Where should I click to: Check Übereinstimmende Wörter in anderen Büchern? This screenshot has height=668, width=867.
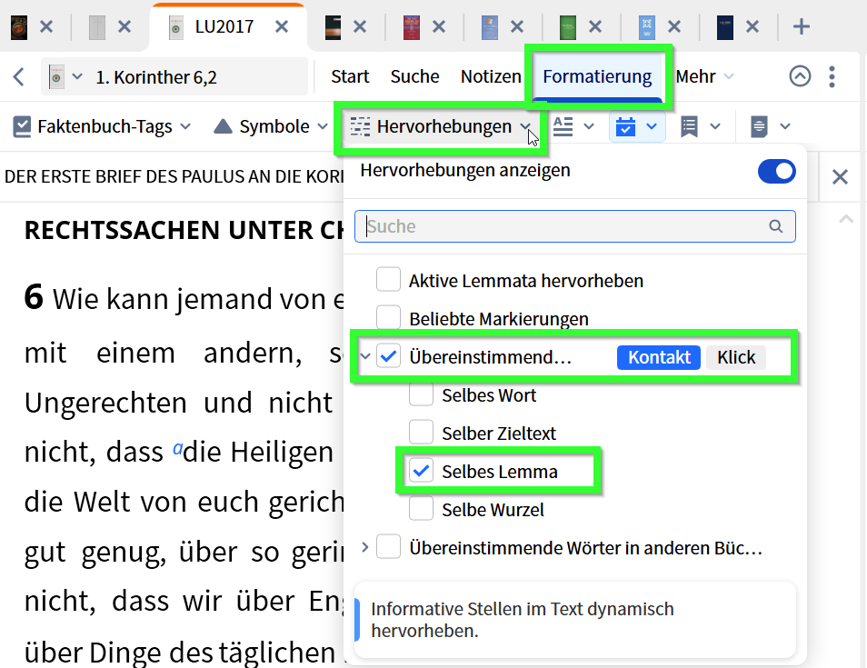point(388,547)
